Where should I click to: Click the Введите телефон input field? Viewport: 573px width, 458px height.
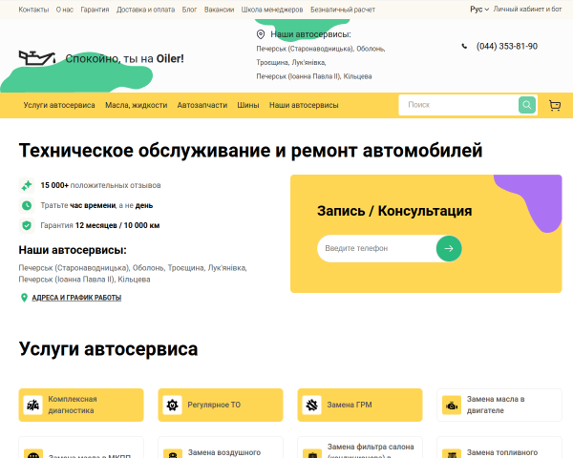[377, 248]
